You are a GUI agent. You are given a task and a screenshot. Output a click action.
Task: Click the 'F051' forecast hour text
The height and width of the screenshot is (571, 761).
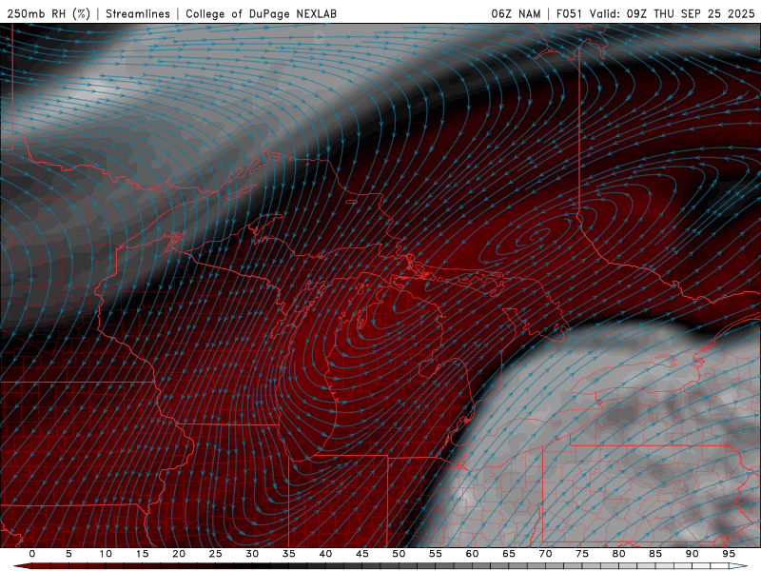[x=570, y=13]
